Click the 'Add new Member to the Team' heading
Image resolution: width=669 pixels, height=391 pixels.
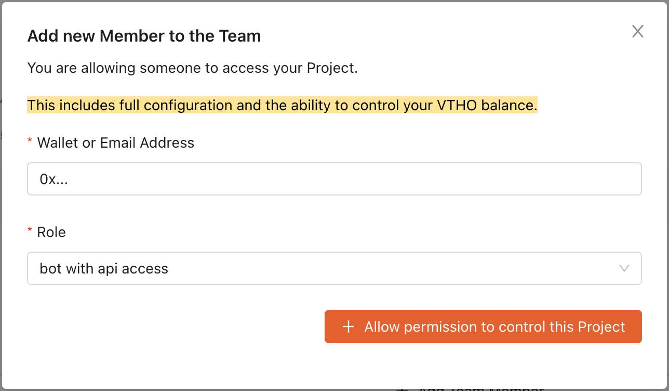coord(144,36)
